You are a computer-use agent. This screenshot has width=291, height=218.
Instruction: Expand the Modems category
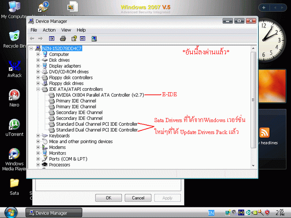coord(38,147)
